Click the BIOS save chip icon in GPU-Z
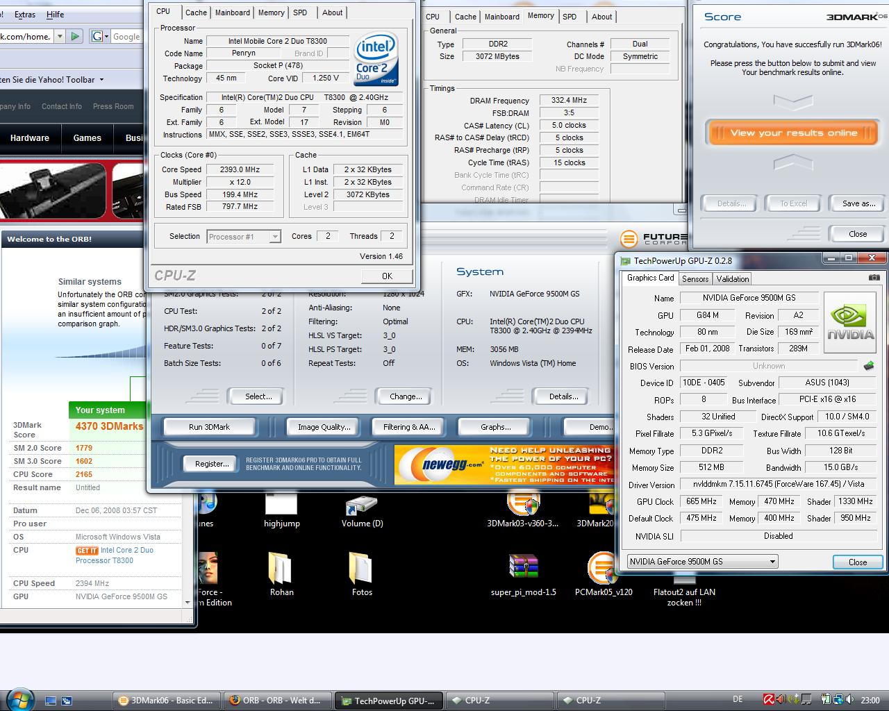This screenshot has height=711, width=889. (x=869, y=366)
